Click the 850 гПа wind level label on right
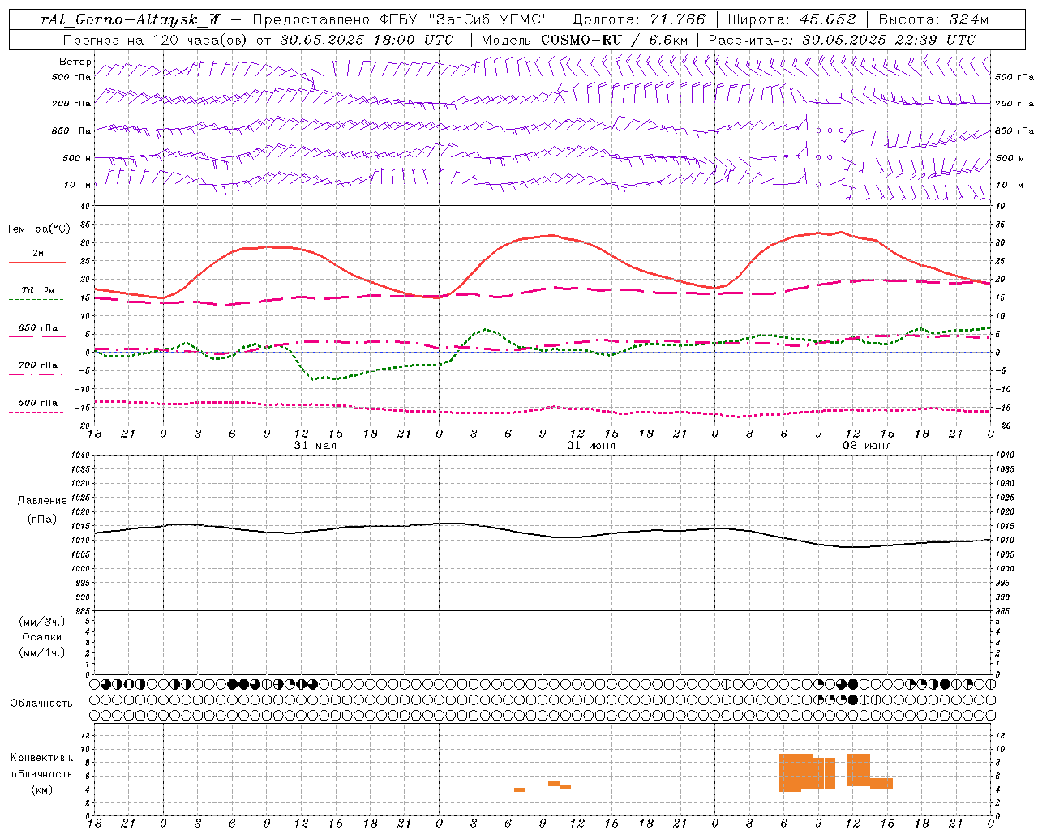1038x830 pixels. coord(1014,131)
